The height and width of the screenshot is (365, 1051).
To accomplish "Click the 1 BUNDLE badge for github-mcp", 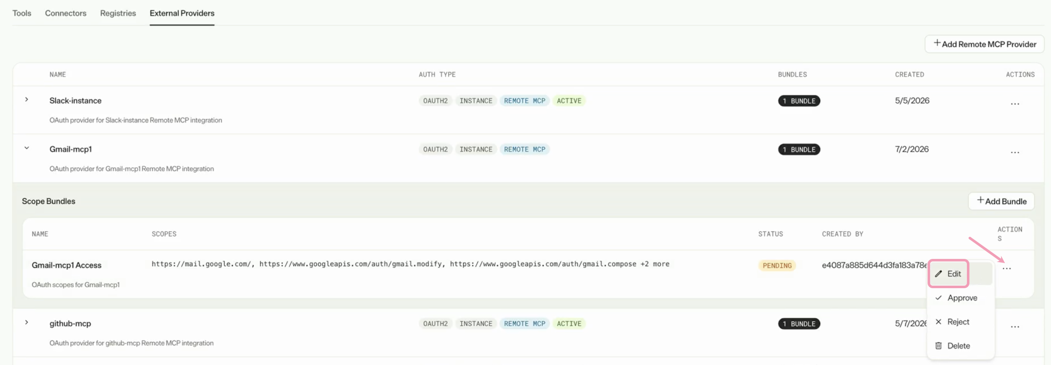I will coord(799,324).
